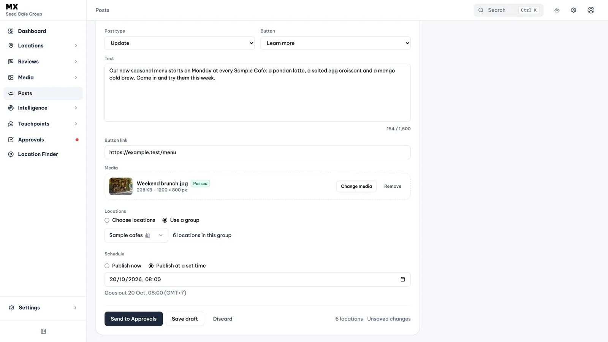
Task: Select Publish at a set time option
Action: coord(151,266)
